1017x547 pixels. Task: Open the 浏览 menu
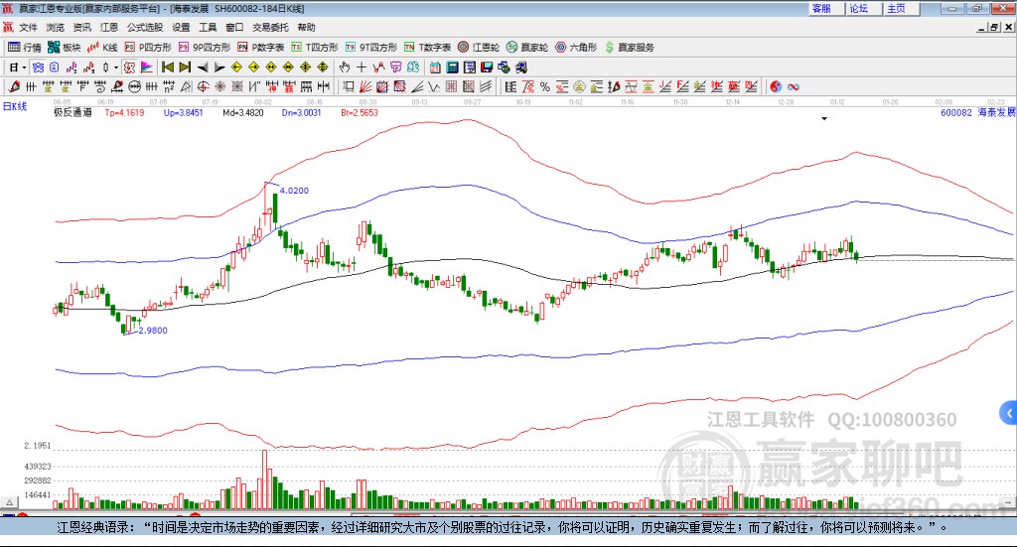(x=56, y=27)
